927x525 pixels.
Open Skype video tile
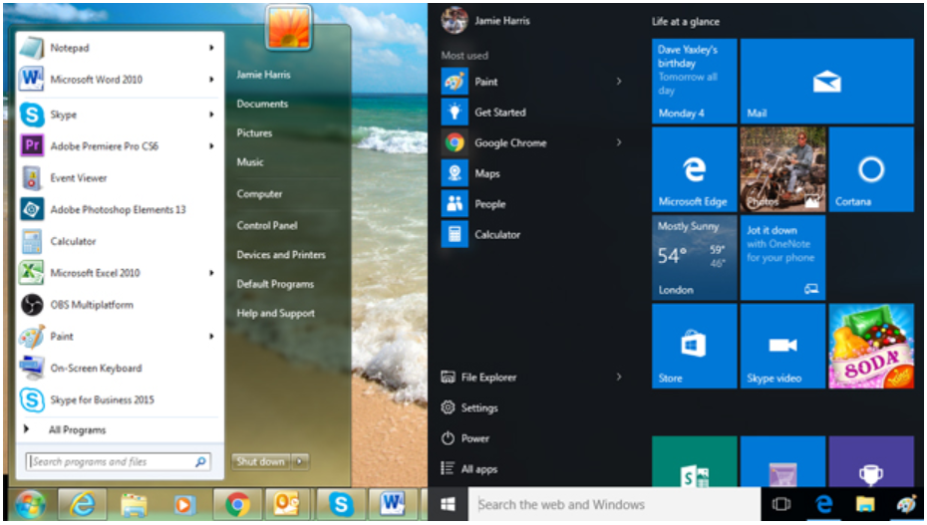click(x=782, y=346)
